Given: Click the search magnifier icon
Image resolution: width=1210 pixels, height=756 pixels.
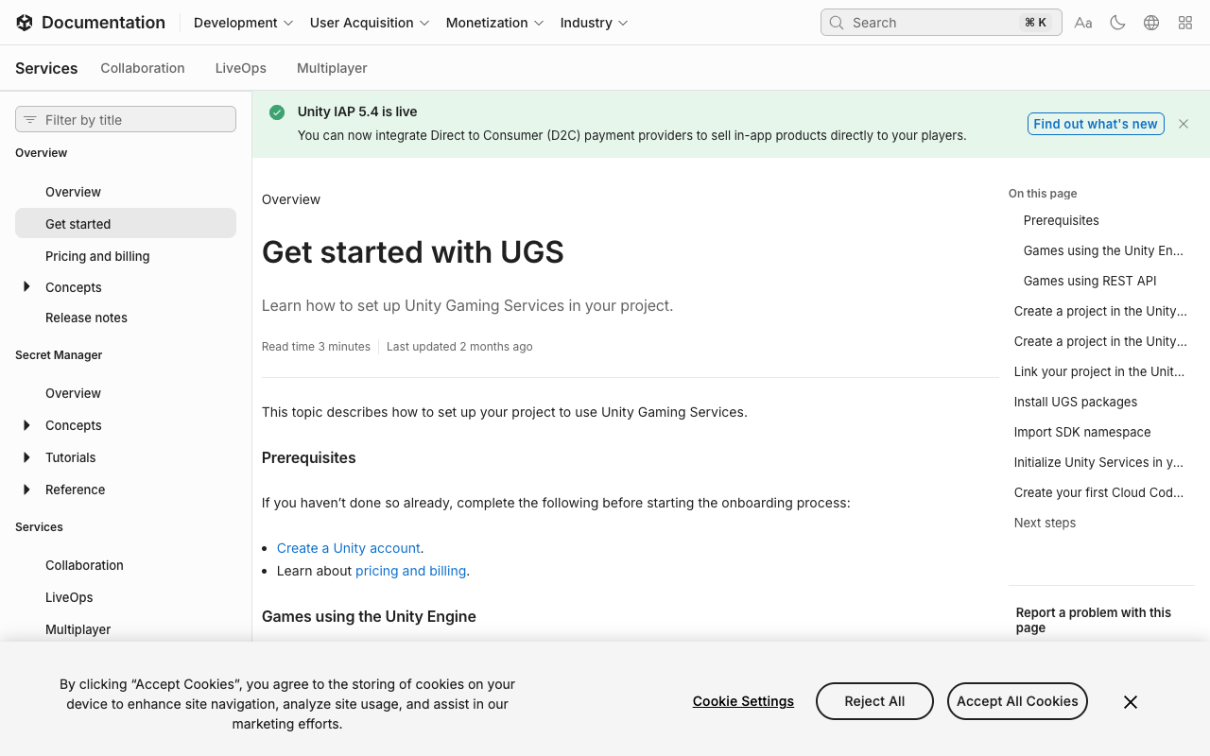Looking at the screenshot, I should tap(837, 23).
